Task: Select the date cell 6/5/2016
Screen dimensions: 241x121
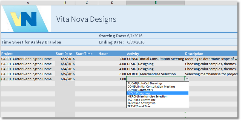Action: tap(65, 74)
